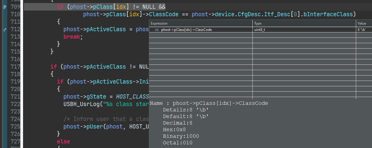The image size is (372, 148).
Task: Click line number 721 in the gutter
Action: (15, 97)
